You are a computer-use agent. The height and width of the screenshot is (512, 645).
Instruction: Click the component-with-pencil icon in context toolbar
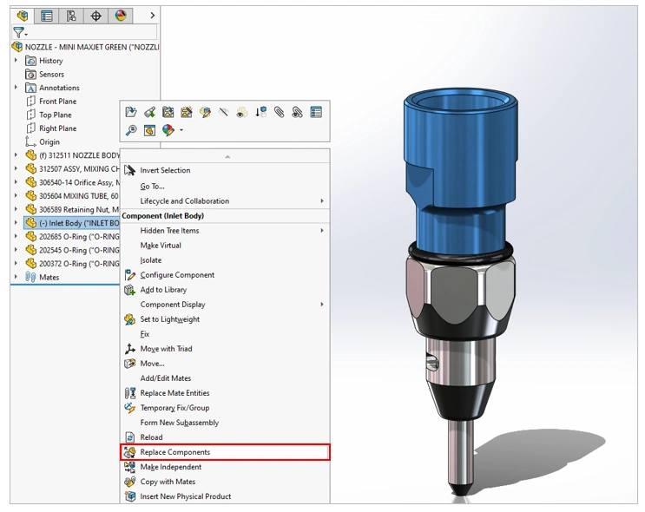pyautogui.click(x=205, y=112)
